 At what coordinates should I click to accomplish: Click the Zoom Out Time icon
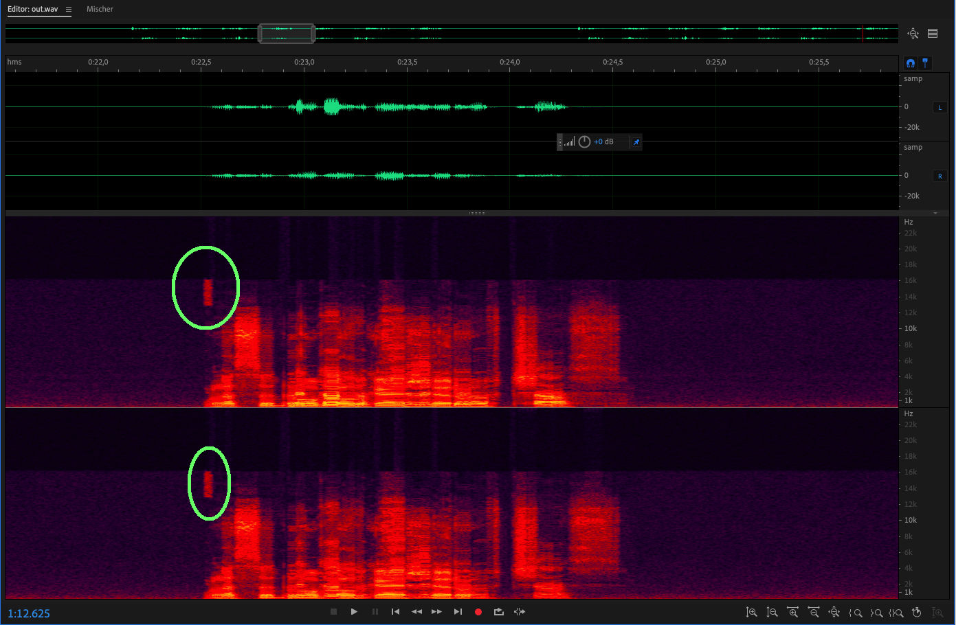[814, 612]
